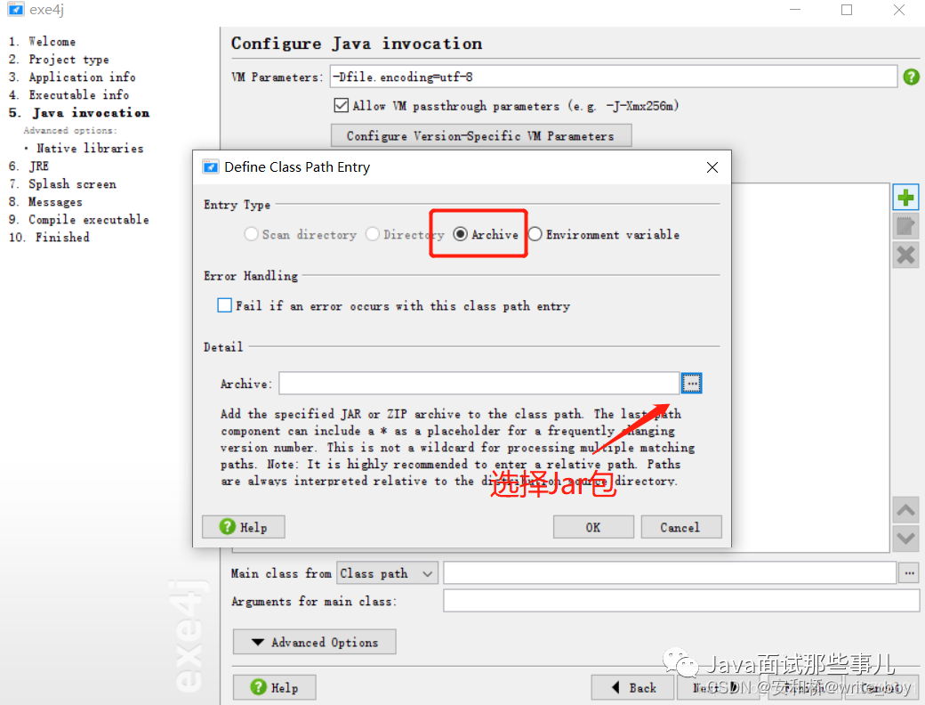Browse for main class ellipsis button
This screenshot has width=925, height=705.
click(x=909, y=572)
